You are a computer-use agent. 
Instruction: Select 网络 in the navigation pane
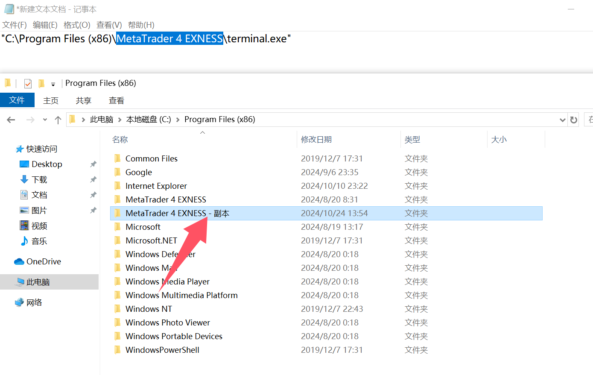click(x=34, y=302)
